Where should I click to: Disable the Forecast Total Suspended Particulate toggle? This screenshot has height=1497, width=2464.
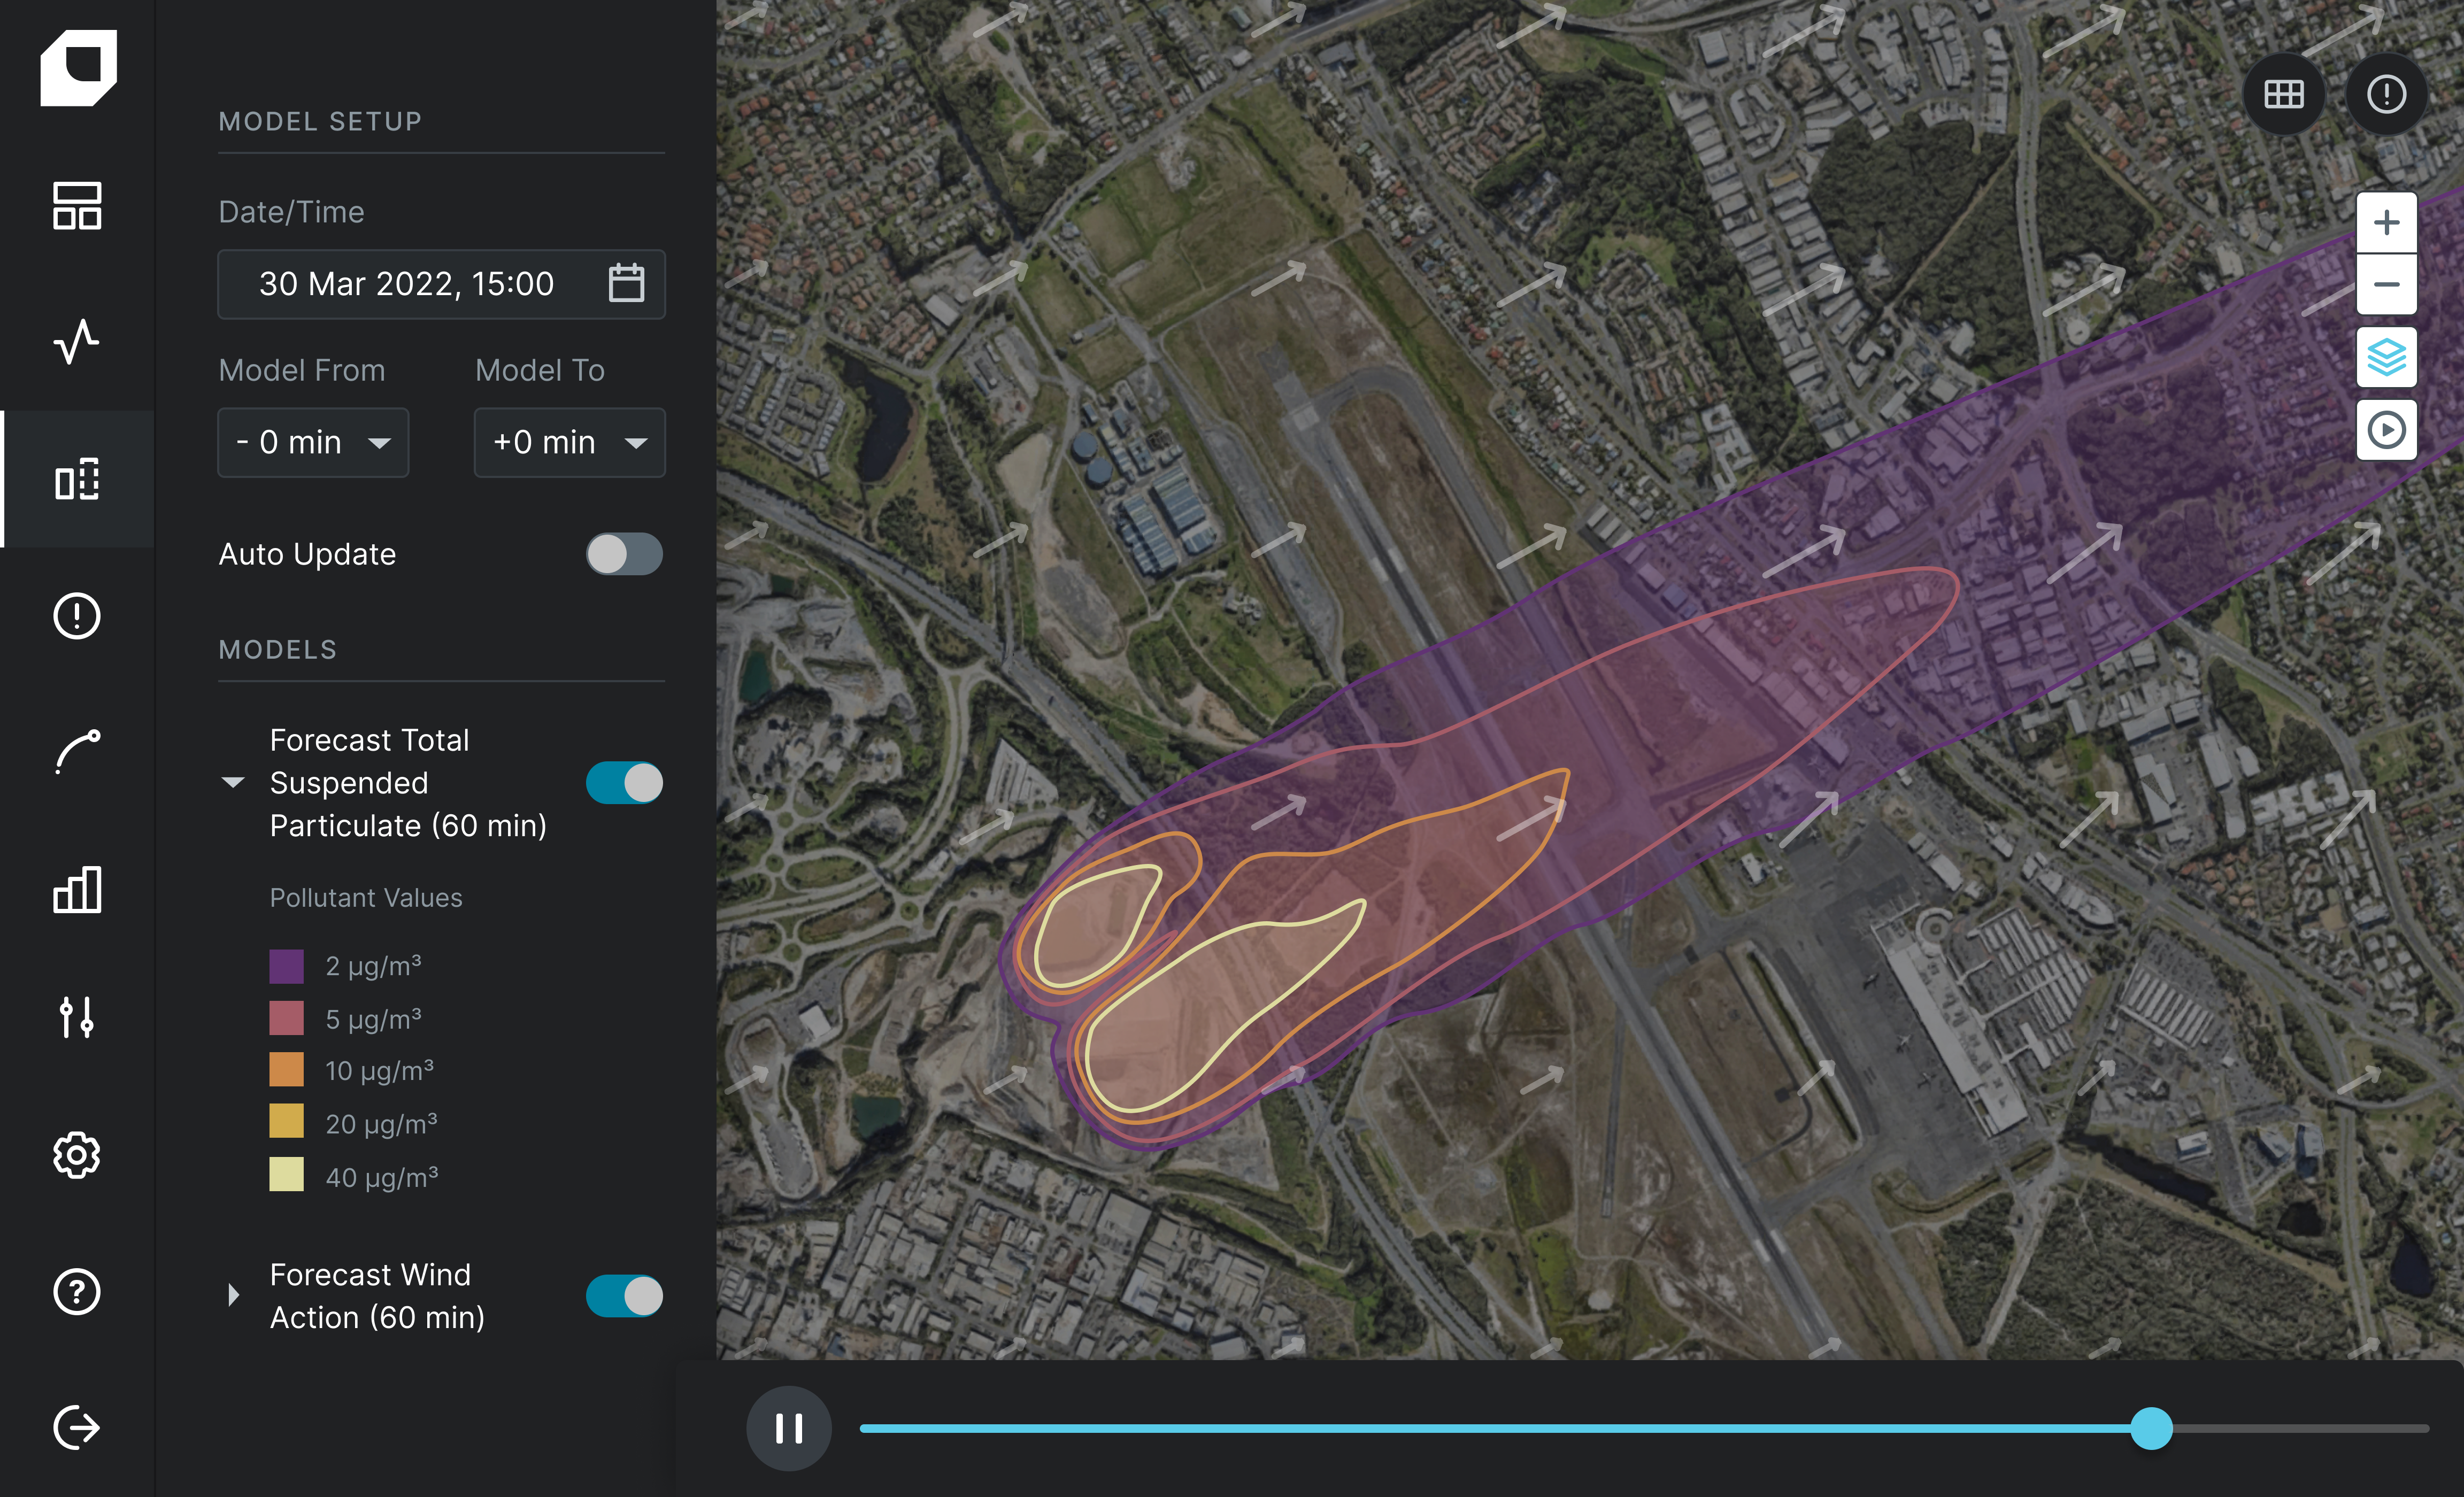624,783
